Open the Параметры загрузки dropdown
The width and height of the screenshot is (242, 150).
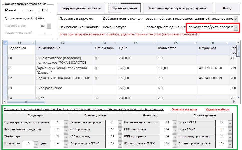[x=235, y=19]
